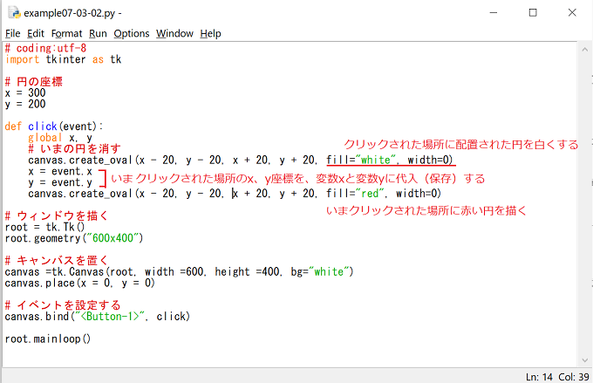Viewport: 593px width, 383px height.
Task: Click the IDLE Python icon in title bar
Action: 12,13
